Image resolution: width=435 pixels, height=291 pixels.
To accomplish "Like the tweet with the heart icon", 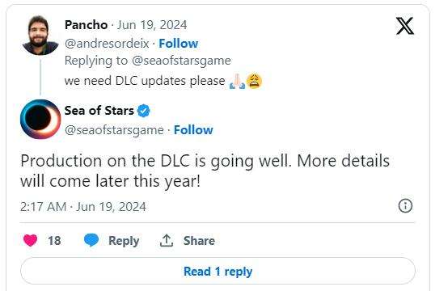I will [30, 240].
